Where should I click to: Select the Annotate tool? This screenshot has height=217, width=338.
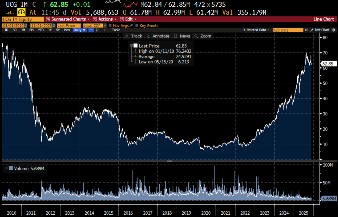[x=158, y=36]
